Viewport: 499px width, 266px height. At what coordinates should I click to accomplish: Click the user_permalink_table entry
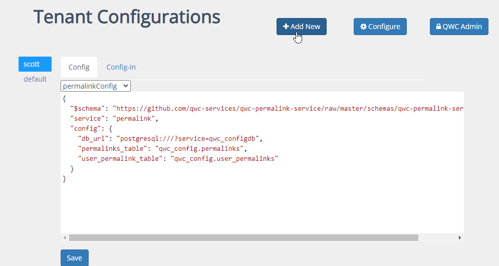coord(178,158)
